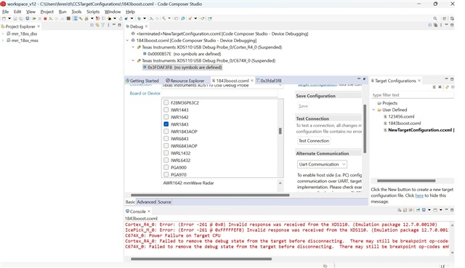Select 123456.ccxml in Target Configurations
The height and width of the screenshot is (268, 465).
click(x=401, y=116)
